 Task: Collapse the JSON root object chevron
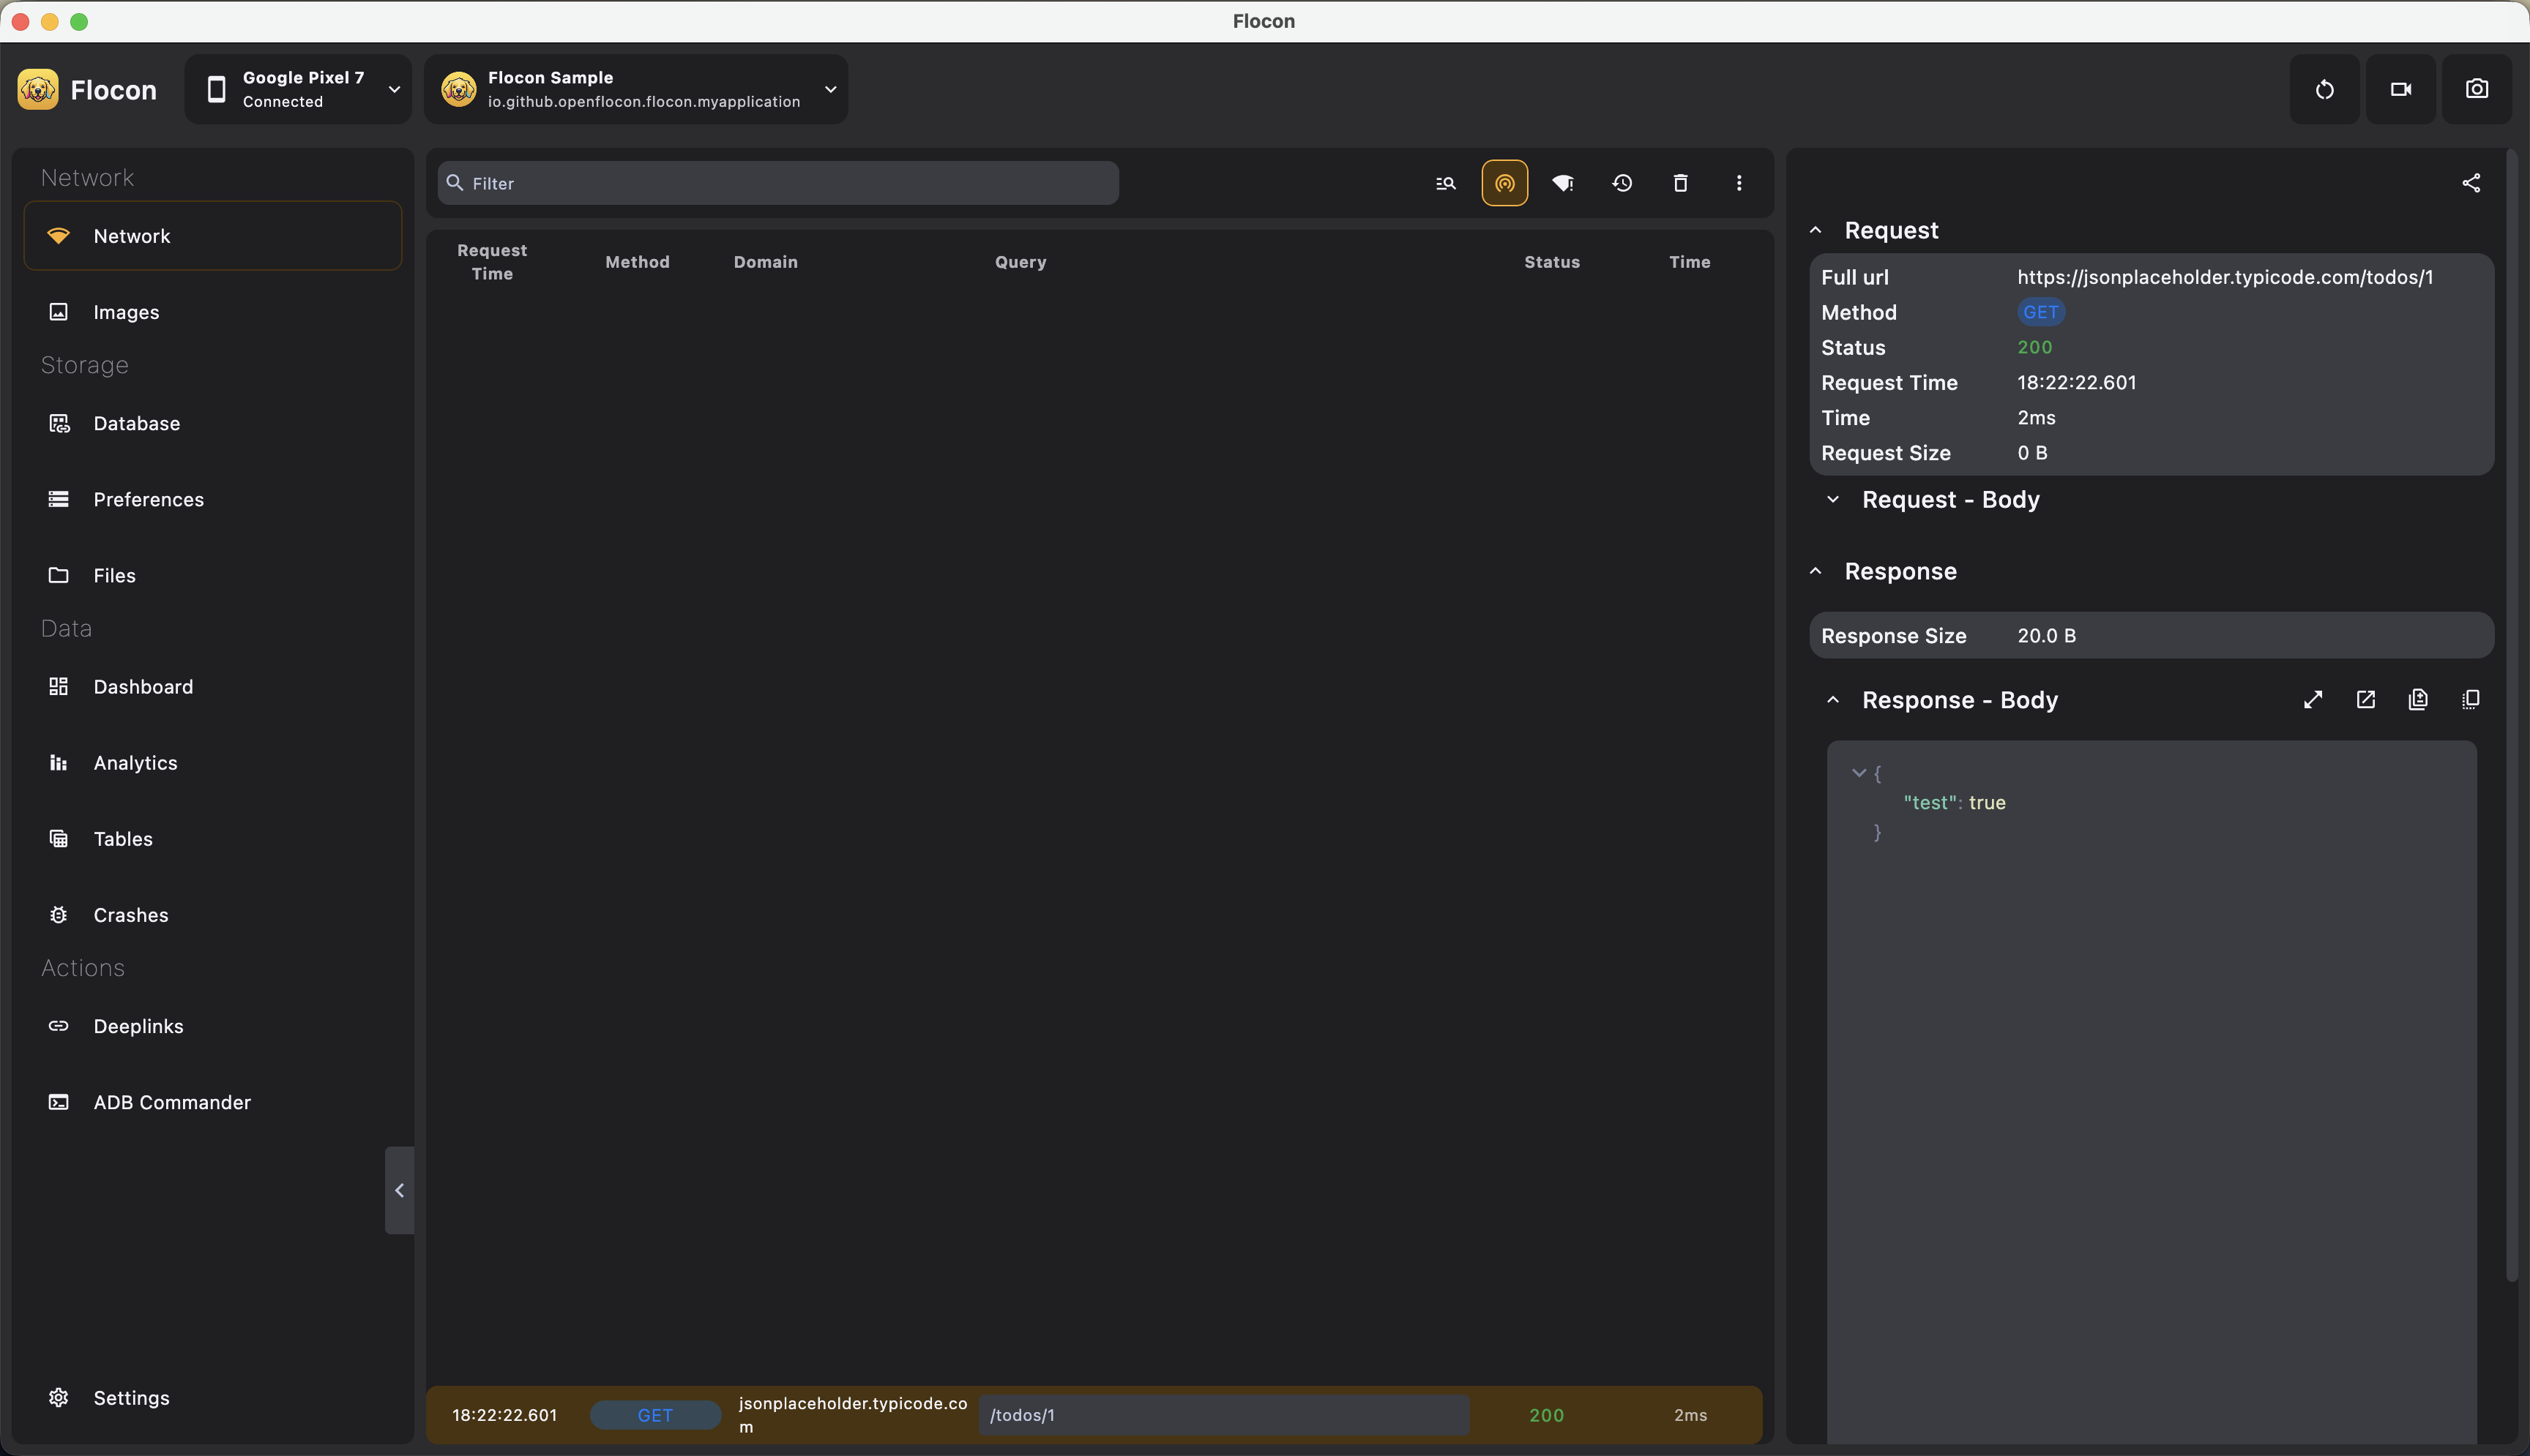[x=1859, y=772]
